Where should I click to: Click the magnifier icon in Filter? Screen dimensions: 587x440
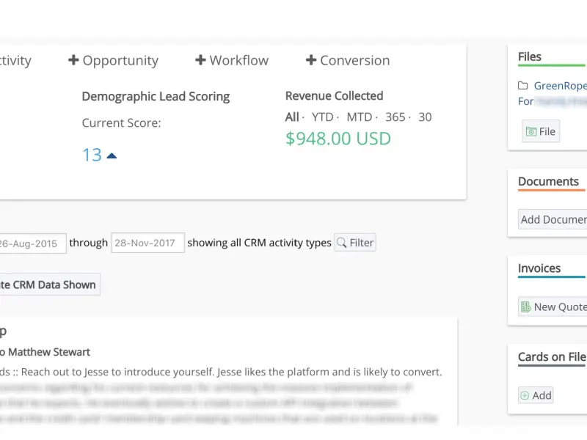[x=341, y=243]
